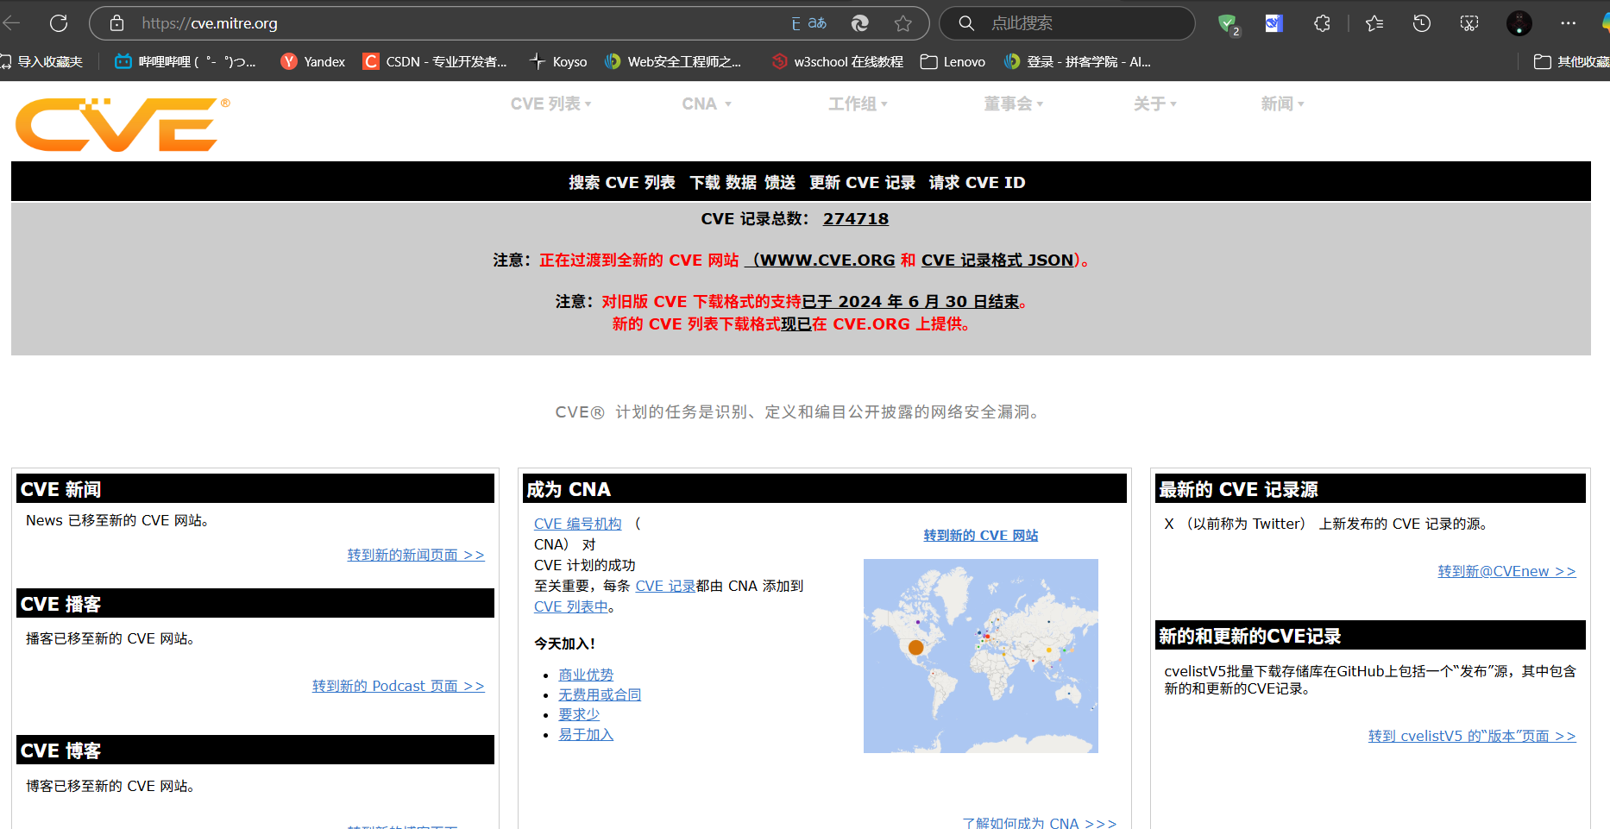
Task: Click 转到新的 CVE 网站 link
Action: click(981, 536)
